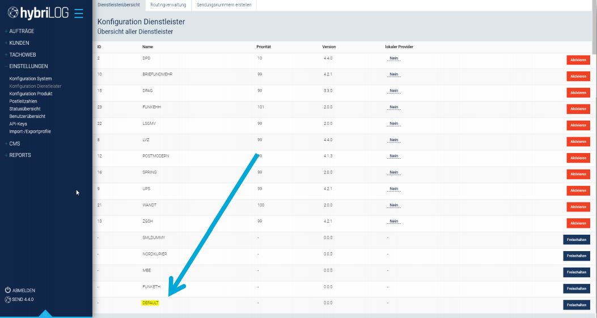Viewport: 597px width, 318px height.
Task: Click the lokaler Provider column header
Action: (399, 47)
